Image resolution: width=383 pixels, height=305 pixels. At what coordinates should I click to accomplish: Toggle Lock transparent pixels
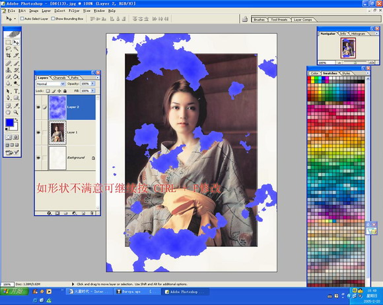pyautogui.click(x=48, y=91)
